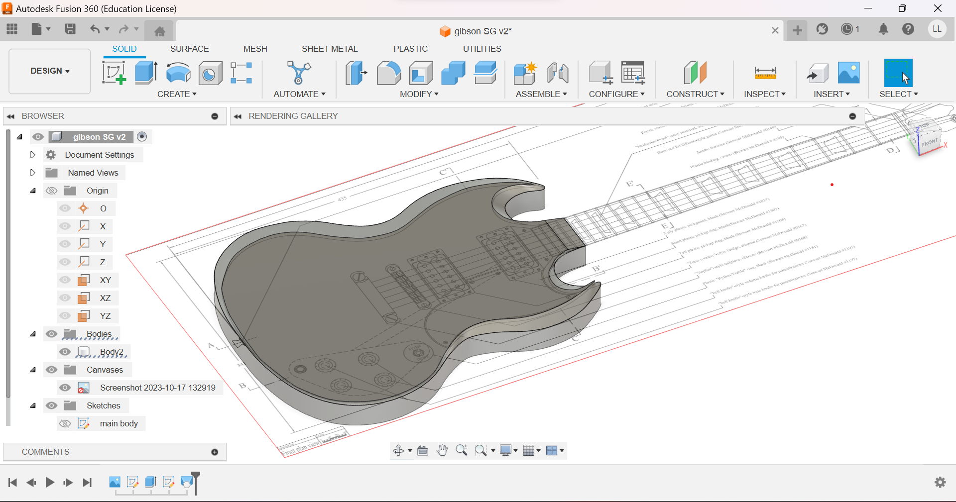
Task: Select the Shell tool
Action: point(421,73)
